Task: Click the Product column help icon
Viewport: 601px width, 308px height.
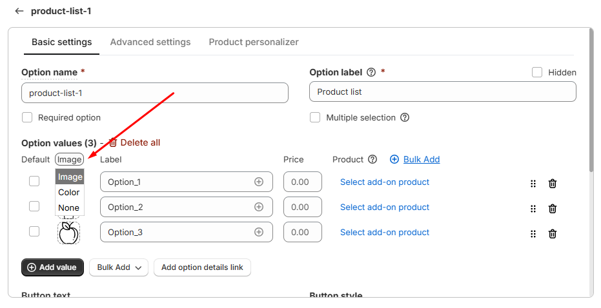Action: (x=372, y=159)
